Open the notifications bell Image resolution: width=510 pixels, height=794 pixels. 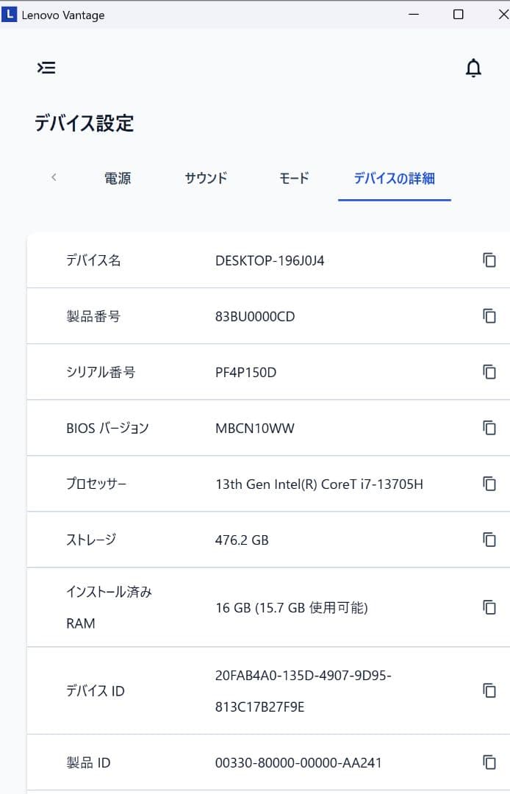(474, 68)
